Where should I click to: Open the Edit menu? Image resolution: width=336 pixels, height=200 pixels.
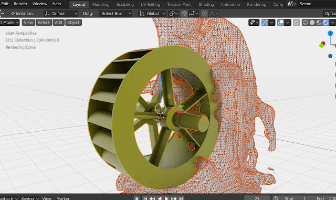coord(5,4)
